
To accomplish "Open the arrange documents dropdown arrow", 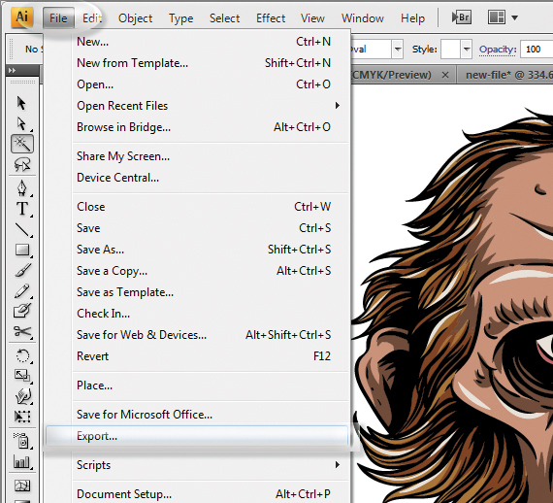I will 514,17.
